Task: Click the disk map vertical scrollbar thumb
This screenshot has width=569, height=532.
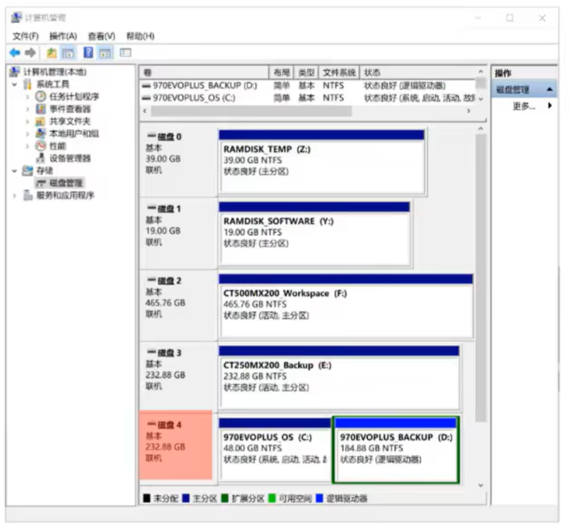Action: [x=481, y=278]
